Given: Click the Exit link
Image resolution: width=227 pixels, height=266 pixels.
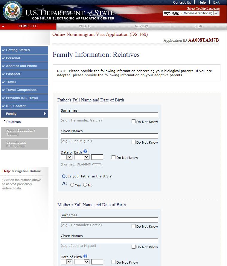Looking at the screenshot, I should click(216, 2).
